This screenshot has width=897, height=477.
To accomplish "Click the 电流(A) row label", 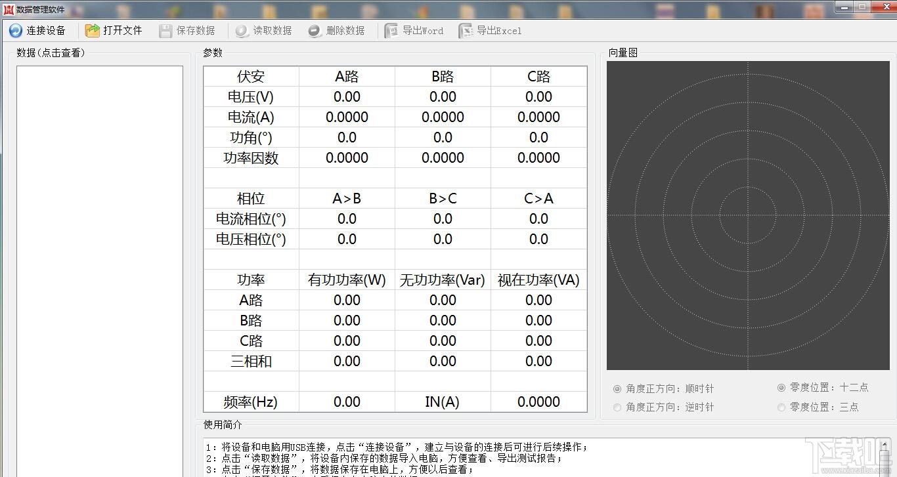I will click(x=252, y=117).
